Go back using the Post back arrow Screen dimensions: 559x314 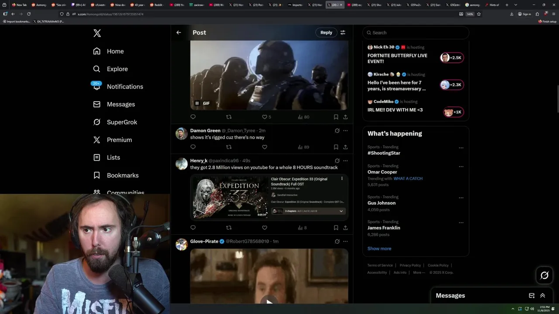(179, 32)
